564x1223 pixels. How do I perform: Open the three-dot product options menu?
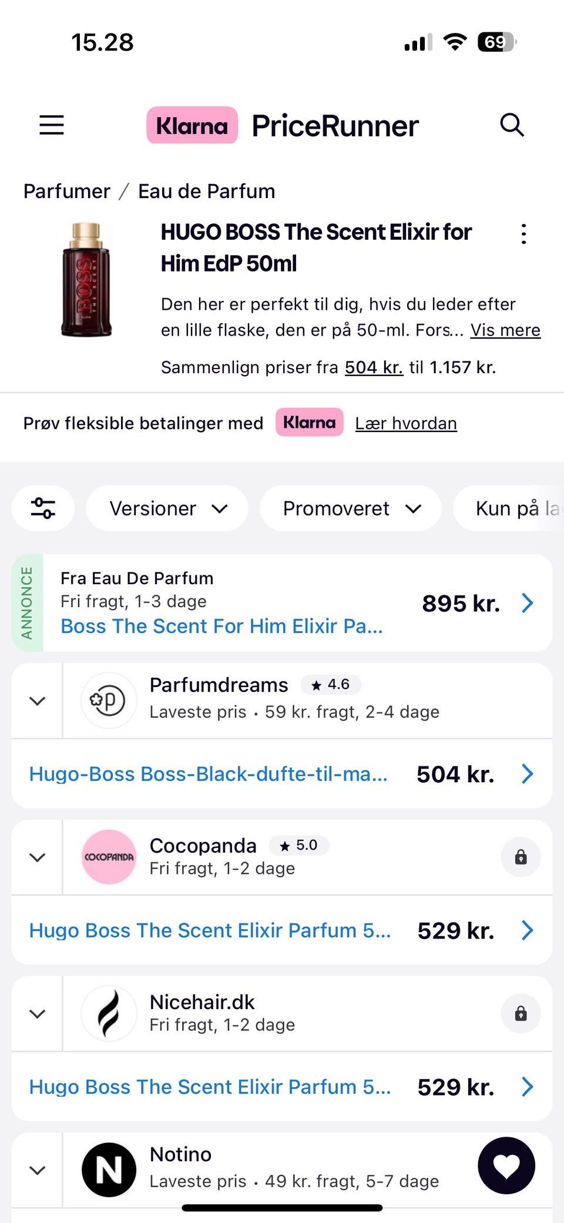[523, 234]
